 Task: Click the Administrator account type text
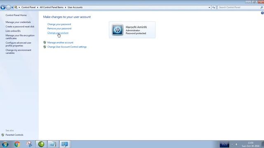click(133, 30)
